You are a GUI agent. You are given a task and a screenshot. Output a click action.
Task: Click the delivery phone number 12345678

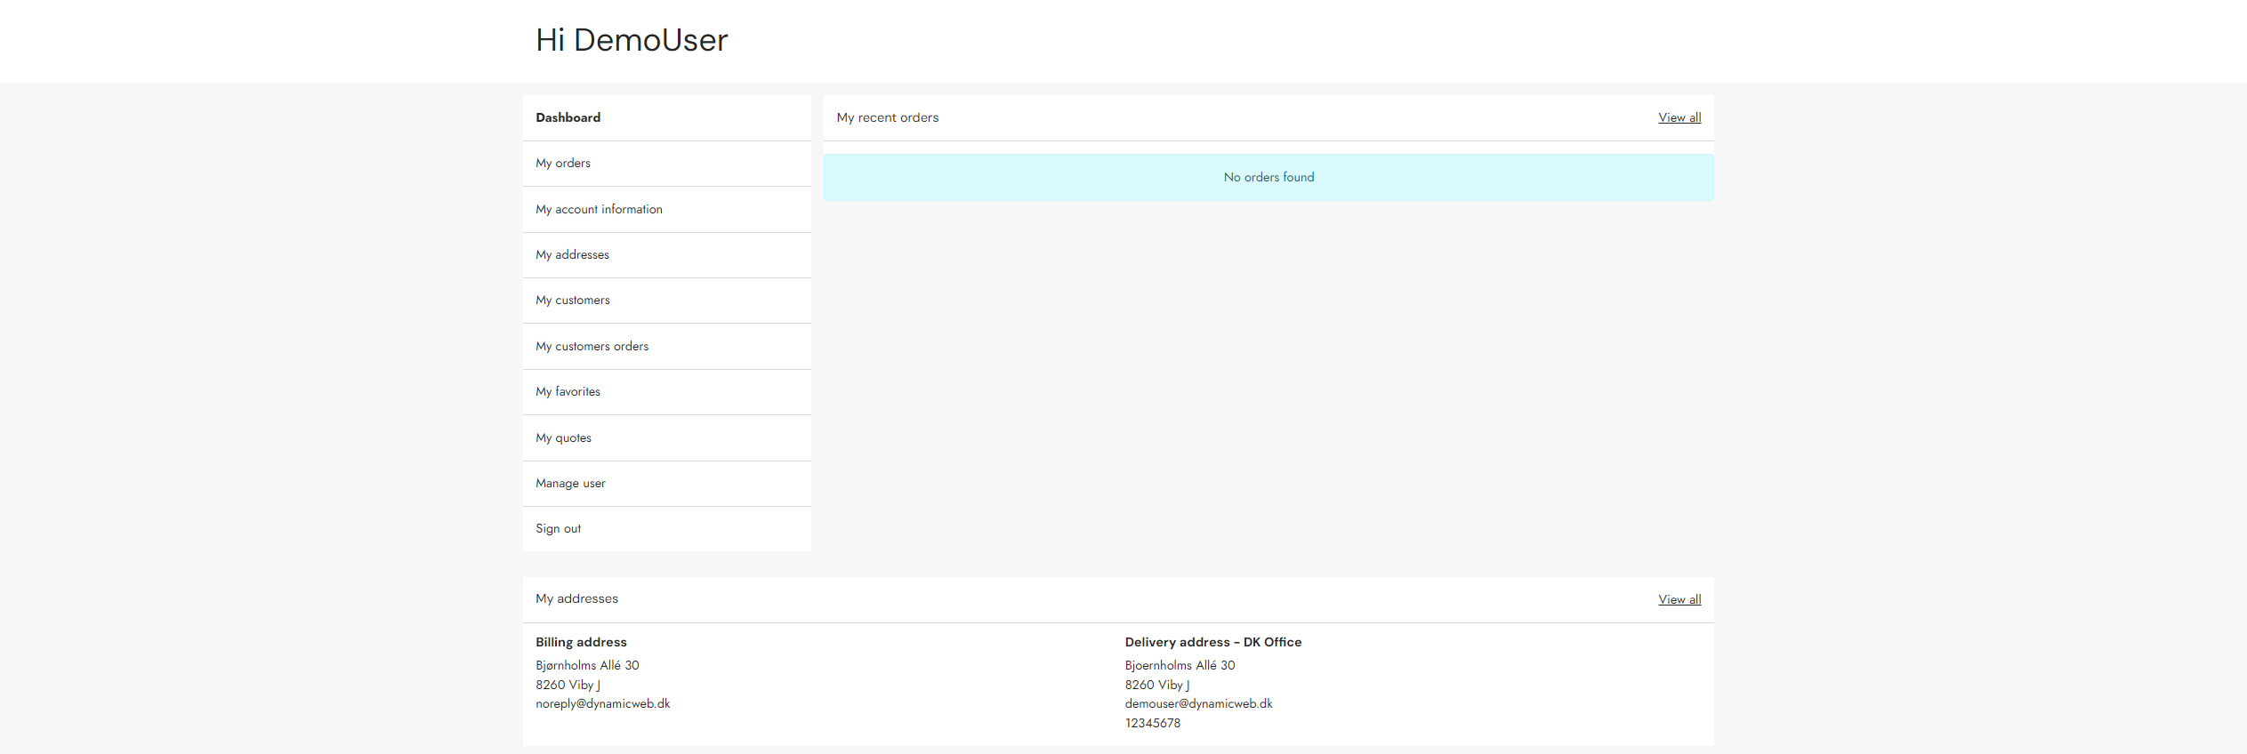(x=1152, y=724)
